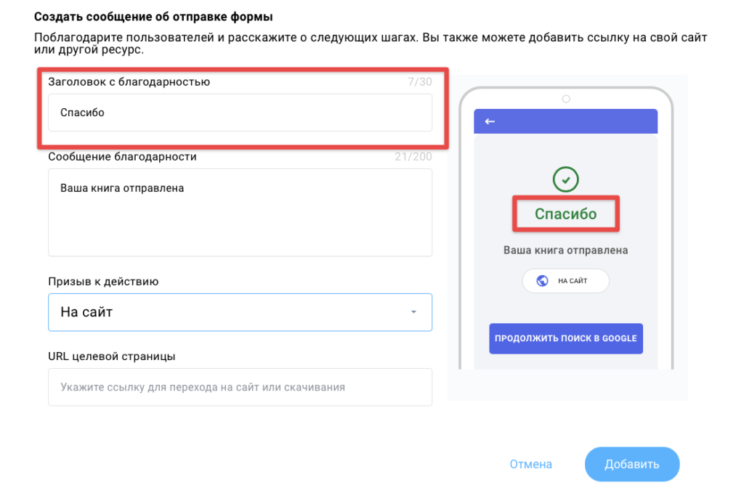The height and width of the screenshot is (493, 744).
Task: Click ПРОДОЛЖИТЬ ПОИСК В GOOGLE button
Action: point(565,338)
